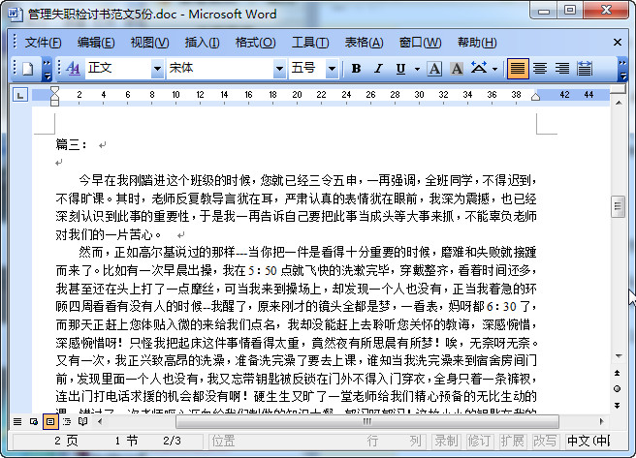Viewport: 636px width, 458px height.
Task: Click the distributed alignment icon
Action: [585, 69]
